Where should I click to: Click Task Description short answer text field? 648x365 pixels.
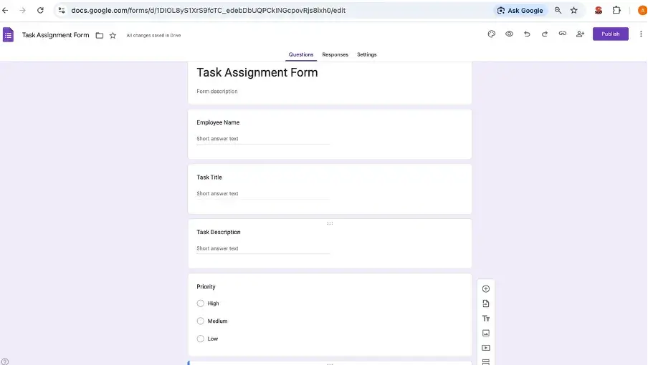tap(263, 248)
